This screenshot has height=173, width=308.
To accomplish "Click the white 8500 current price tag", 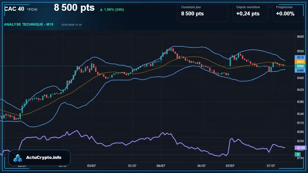I will [300, 66].
